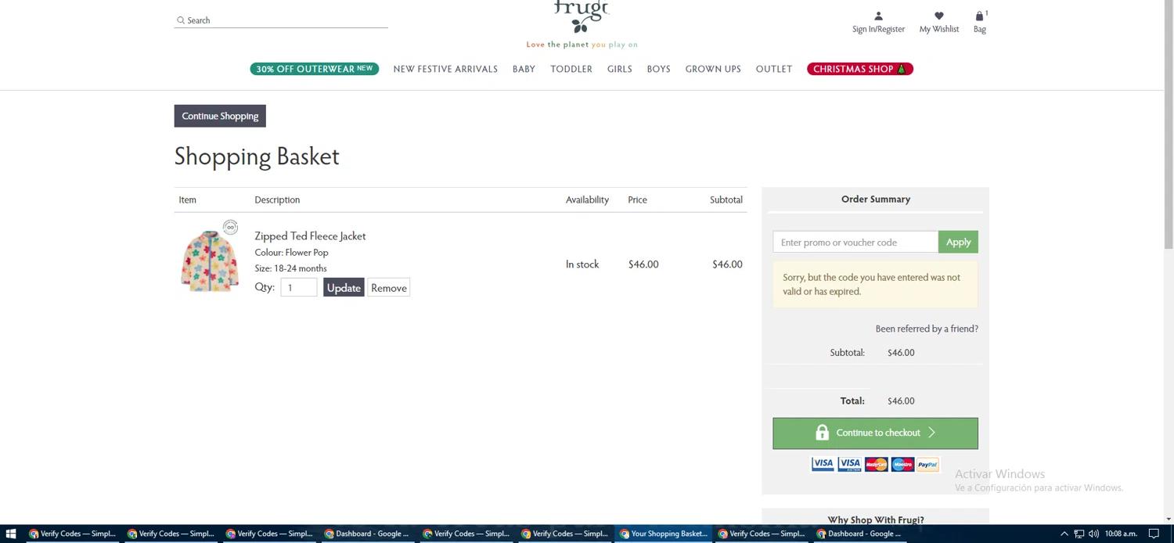
Task: Click the PayPal payment icon
Action: point(927,464)
